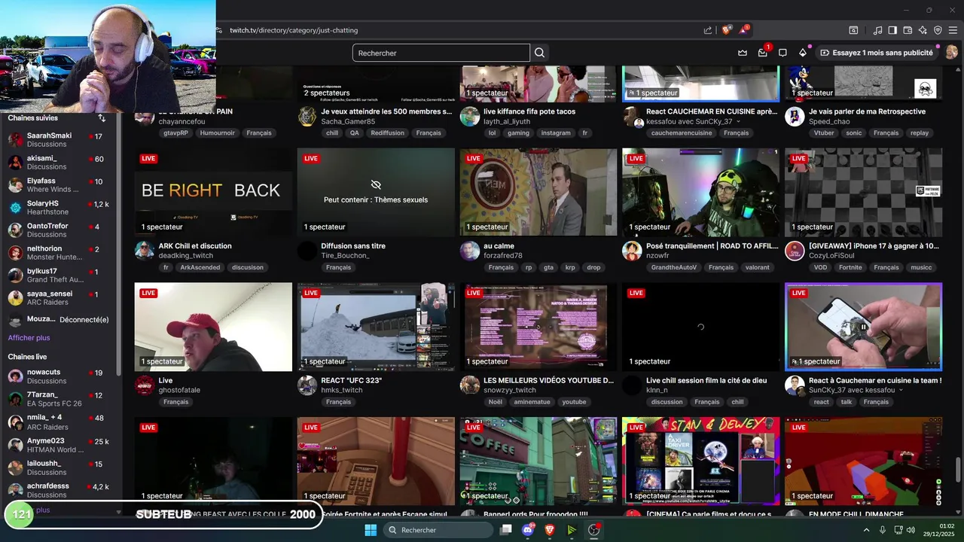
Task: Open the whispers chat bubble icon
Action: pyautogui.click(x=782, y=53)
